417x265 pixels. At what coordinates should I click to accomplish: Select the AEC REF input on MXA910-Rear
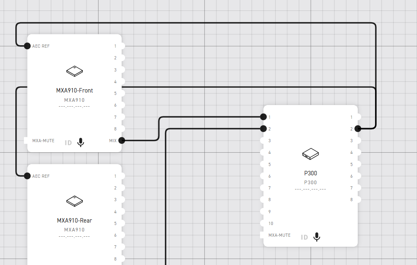[x=27, y=176]
